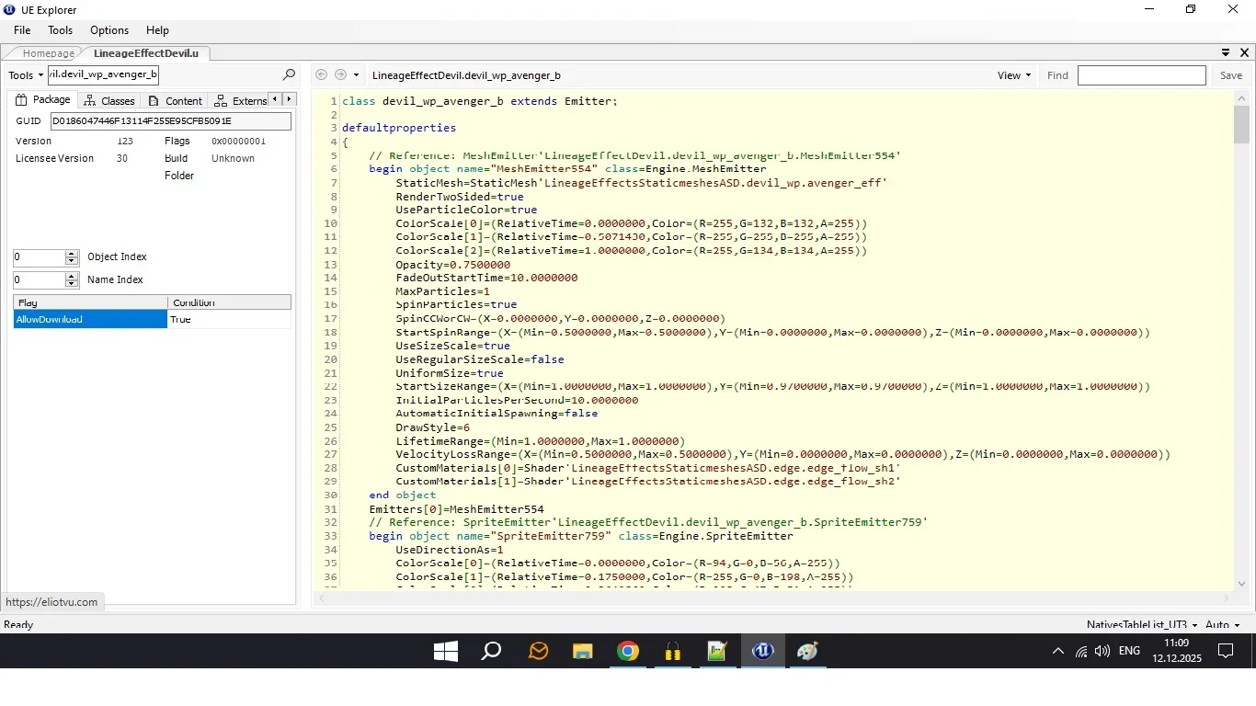
Task: Go back with the left arrow navigation icon
Action: pyautogui.click(x=321, y=75)
